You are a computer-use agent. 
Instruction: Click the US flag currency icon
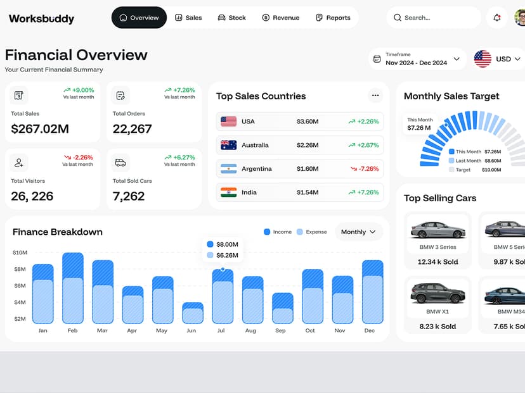tap(483, 59)
